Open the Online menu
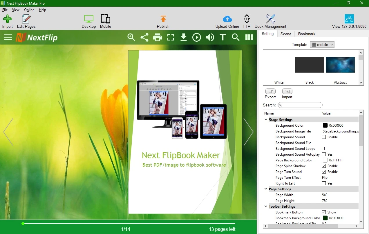The image size is (369, 234). (x=29, y=10)
